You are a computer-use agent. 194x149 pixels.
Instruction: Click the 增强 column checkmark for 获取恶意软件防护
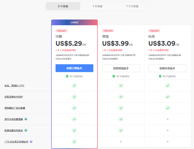pyautogui.click(x=121, y=97)
